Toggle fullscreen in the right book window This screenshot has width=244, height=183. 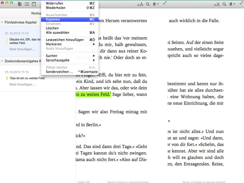(x=241, y=3)
